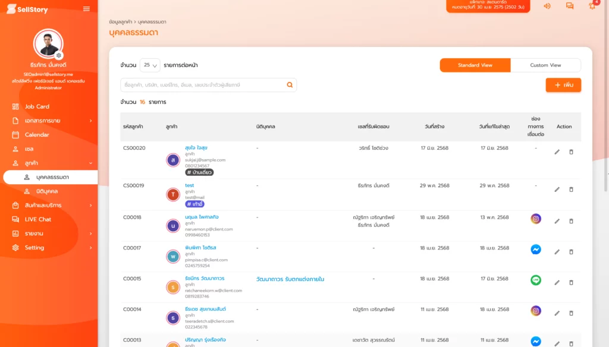This screenshot has height=347, width=609.
Task: Click the เพิ่ม add button
Action: (563, 84)
